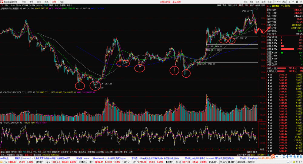Open 设置 in the indicator bar
The width and height of the screenshot is (303, 164).
131,152
